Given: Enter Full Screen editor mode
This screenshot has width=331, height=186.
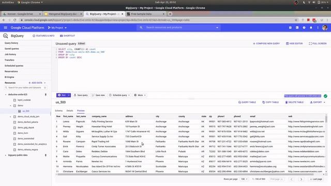Looking at the screenshot, I should tap(318, 43).
